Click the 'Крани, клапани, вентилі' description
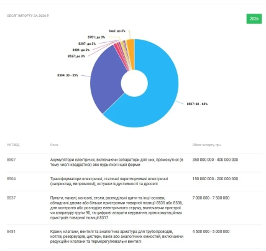The height and width of the screenshot is (251, 266). (117, 237)
